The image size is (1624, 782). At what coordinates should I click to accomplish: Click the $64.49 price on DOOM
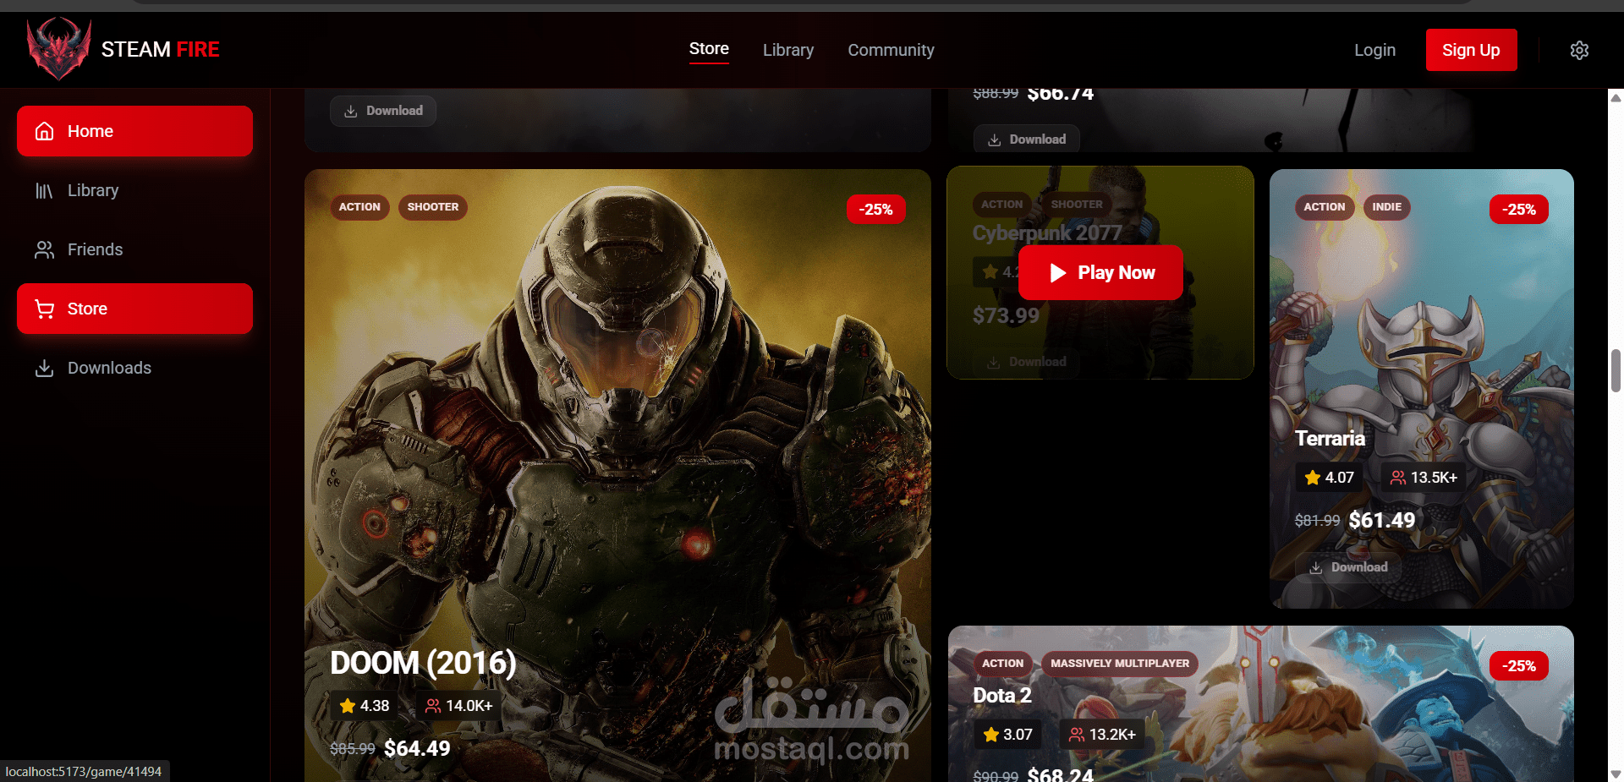click(x=417, y=748)
